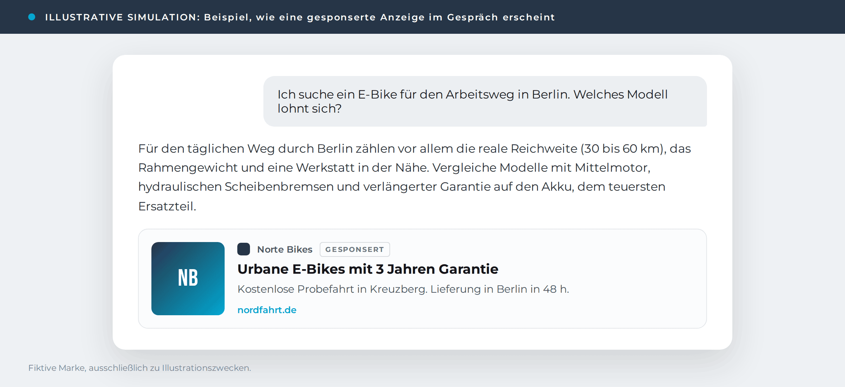Click the blue dot in the header bar
This screenshot has width=845, height=387.
32,17
